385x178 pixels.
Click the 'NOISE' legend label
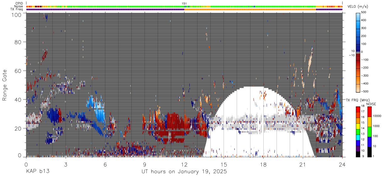pyautogui.click(x=371, y=104)
